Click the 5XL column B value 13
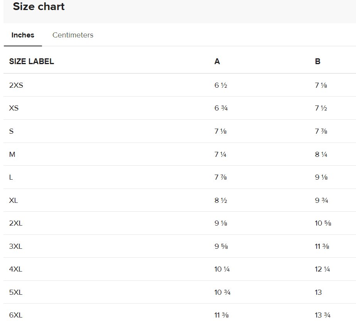 click(x=318, y=292)
